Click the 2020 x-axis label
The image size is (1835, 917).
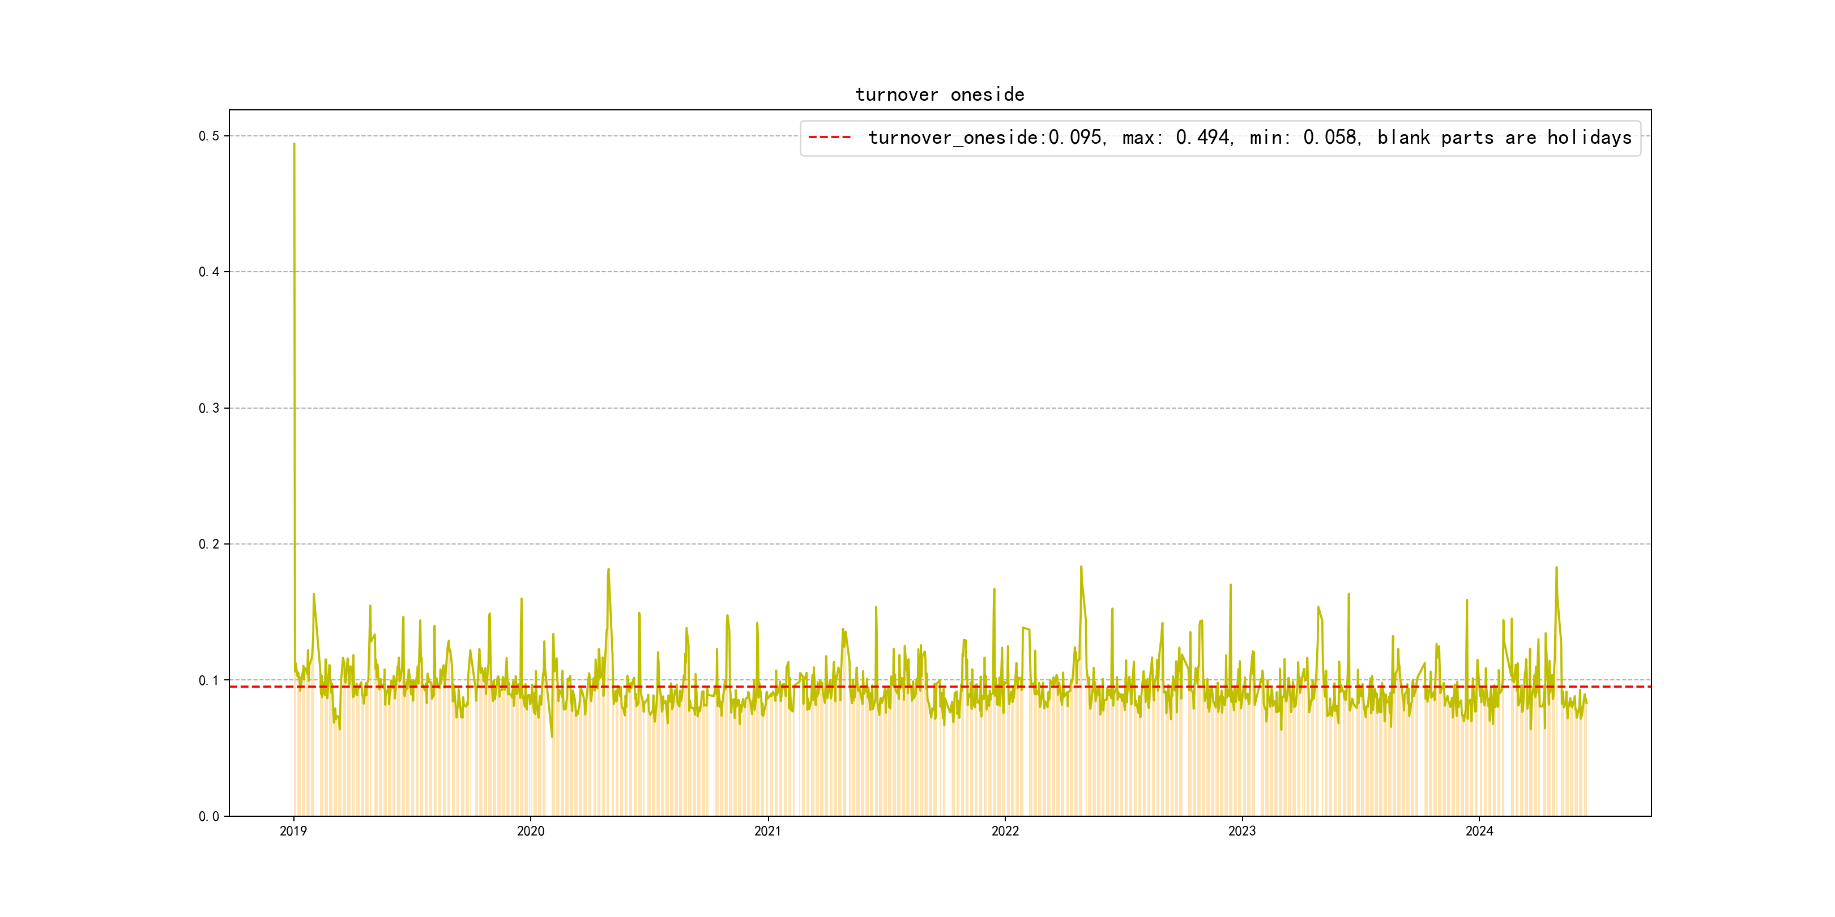click(531, 831)
